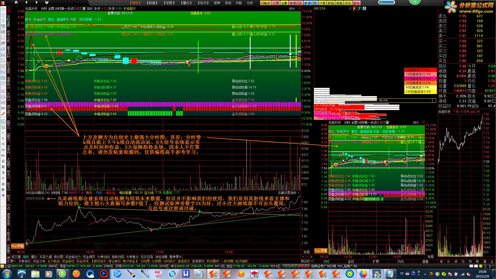Click the 版面 button
This screenshot has width=496, height=279.
pyautogui.click(x=339, y=3)
